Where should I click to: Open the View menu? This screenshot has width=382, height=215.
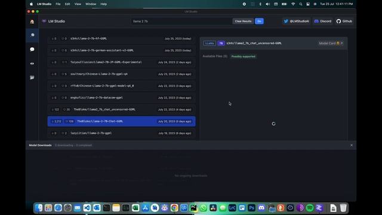tap(78, 4)
